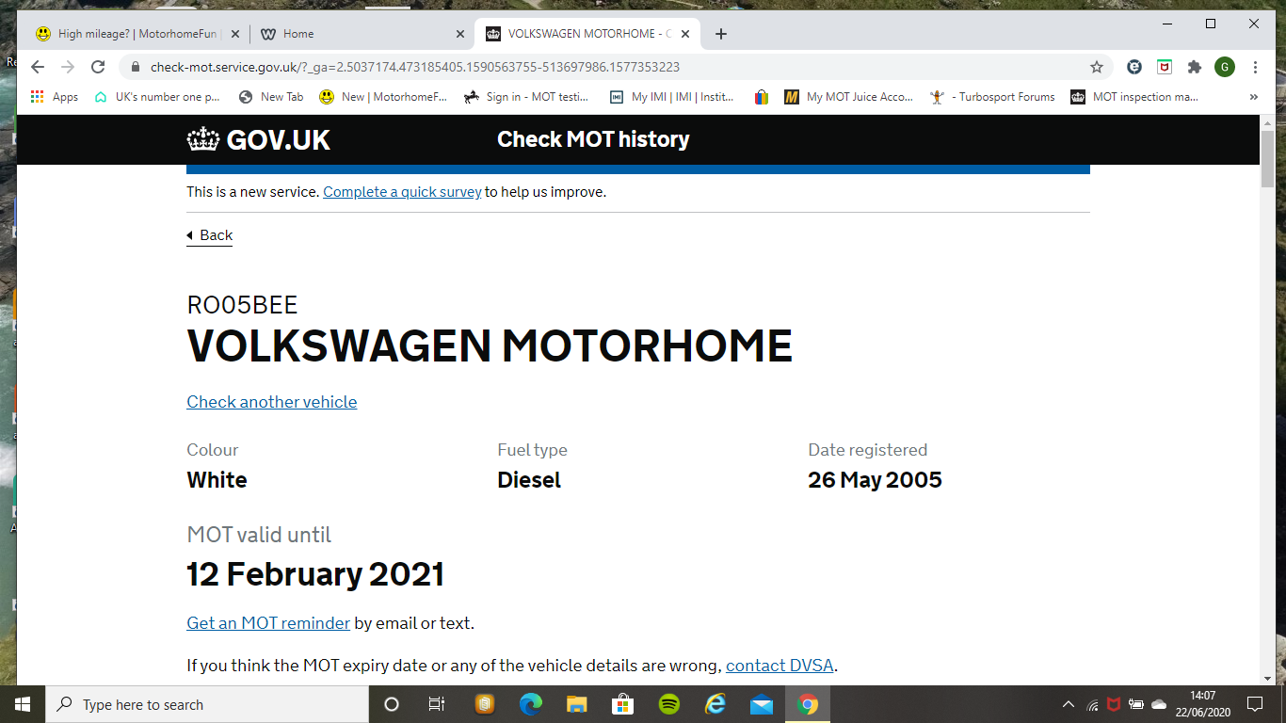Open Chrome three-dot menu
The width and height of the screenshot is (1286, 723).
(1256, 67)
